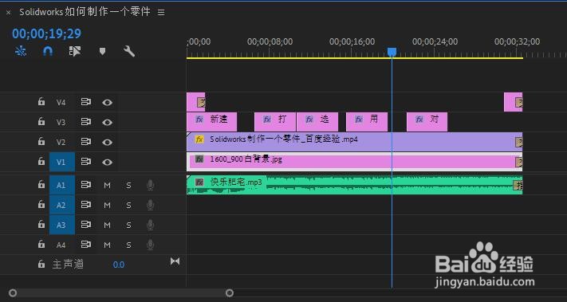Add a marker with marker icon
Screen dimensions: 567x302
(102, 52)
